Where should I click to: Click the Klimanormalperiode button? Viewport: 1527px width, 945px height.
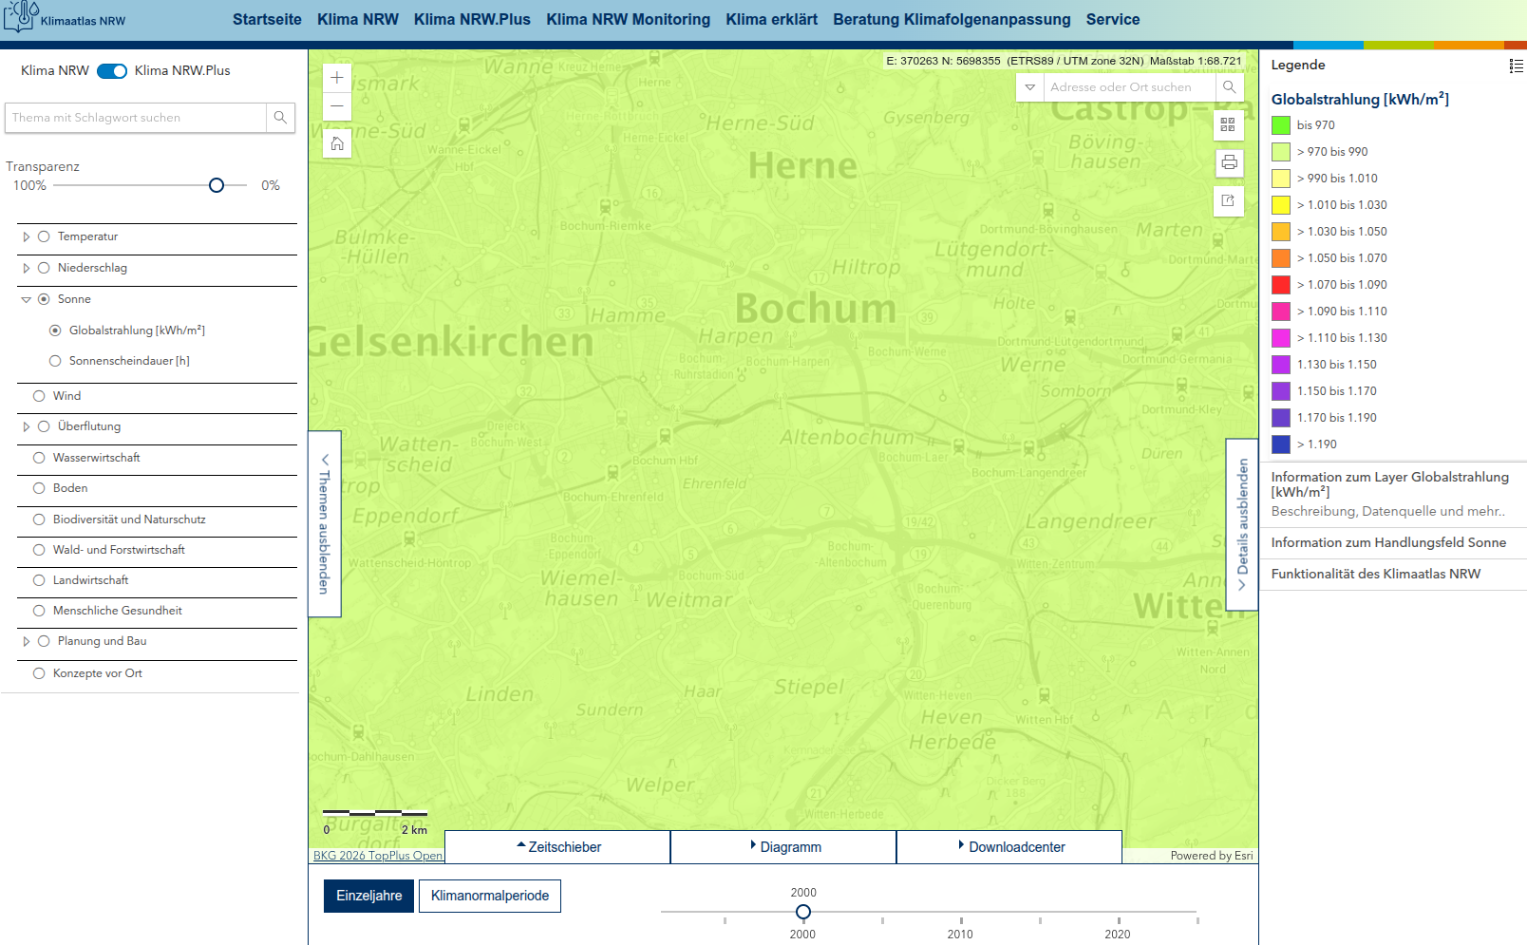click(x=489, y=896)
